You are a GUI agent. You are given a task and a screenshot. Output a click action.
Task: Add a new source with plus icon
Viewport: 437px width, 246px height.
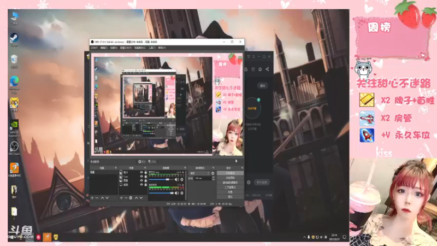pos(121,198)
